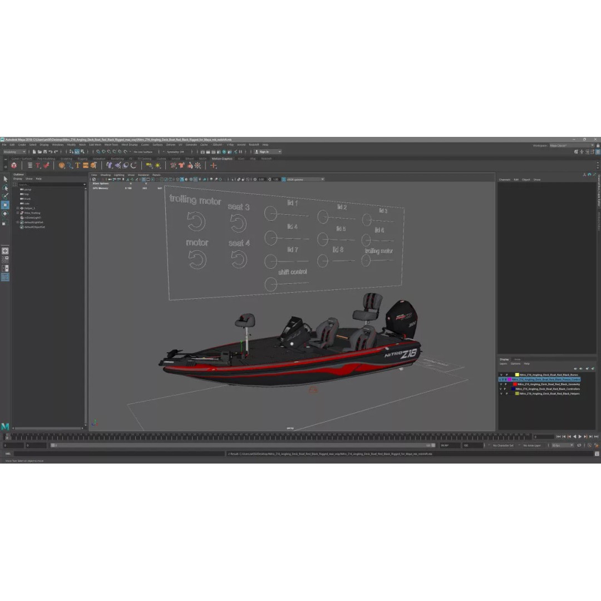Go to end of playback range
This screenshot has height=601, width=601.
point(596,437)
